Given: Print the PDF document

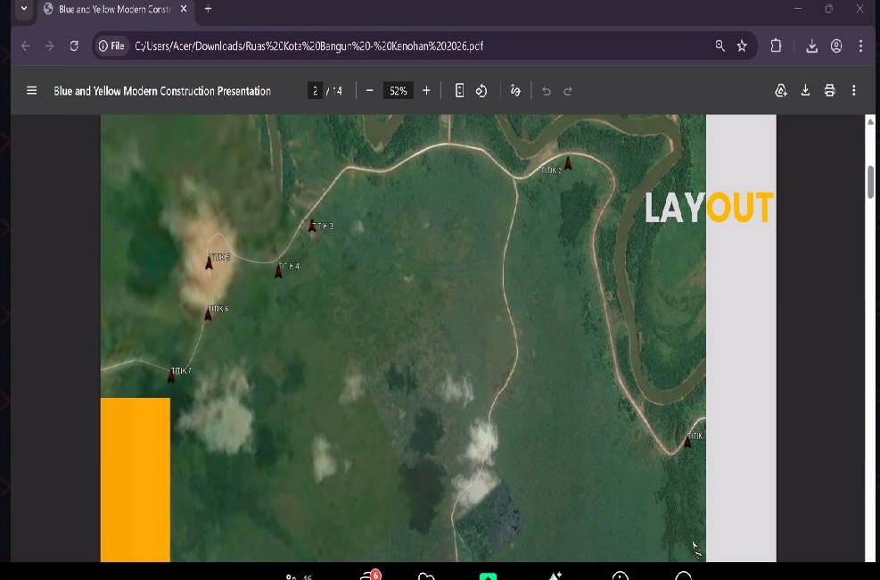Looking at the screenshot, I should point(830,91).
